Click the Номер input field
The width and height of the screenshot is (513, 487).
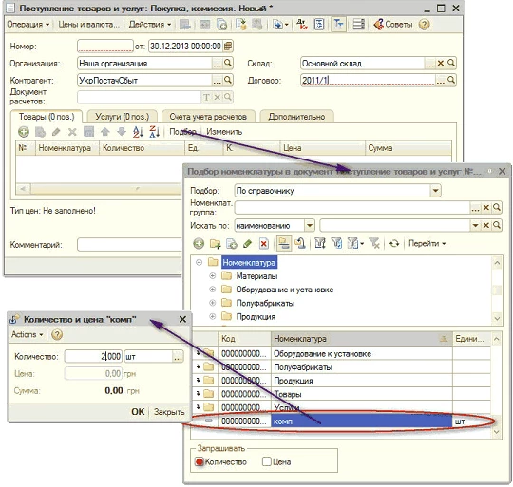coord(105,47)
